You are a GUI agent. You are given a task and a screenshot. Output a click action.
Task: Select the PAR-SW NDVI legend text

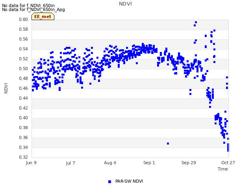point(129,181)
